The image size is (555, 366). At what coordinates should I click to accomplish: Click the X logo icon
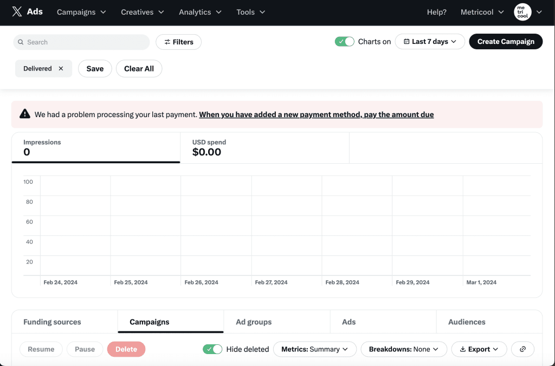(17, 12)
